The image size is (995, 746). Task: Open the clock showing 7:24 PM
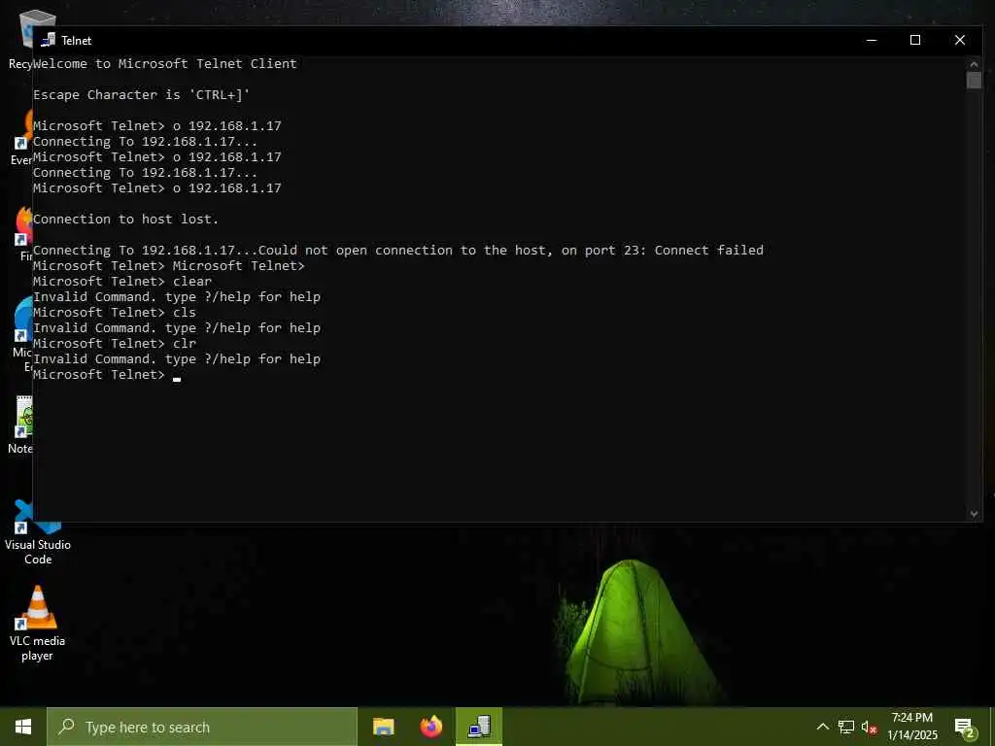(x=912, y=727)
